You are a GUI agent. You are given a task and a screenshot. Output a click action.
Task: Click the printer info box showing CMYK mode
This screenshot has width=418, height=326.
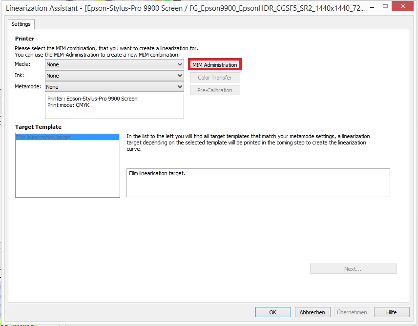[x=114, y=106]
